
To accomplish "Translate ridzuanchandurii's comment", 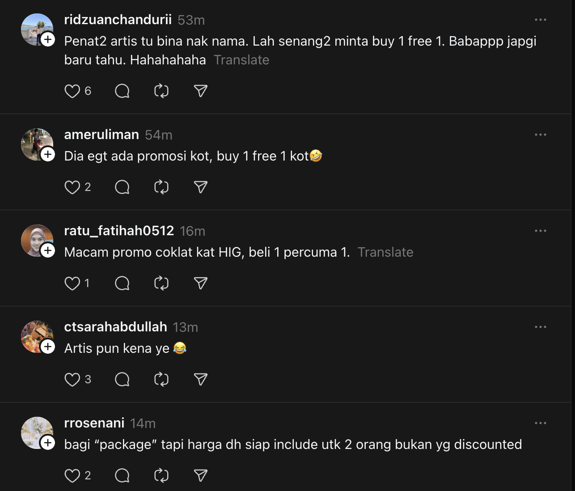I will tap(241, 60).
